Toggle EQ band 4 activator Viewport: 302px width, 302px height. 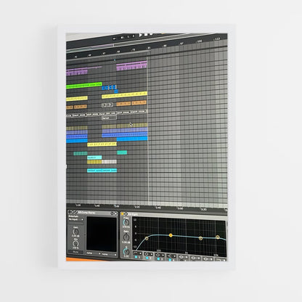170,260
